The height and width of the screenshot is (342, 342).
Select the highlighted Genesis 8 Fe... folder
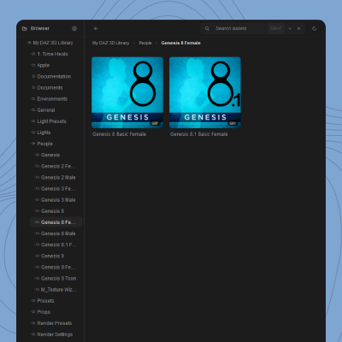click(x=56, y=222)
